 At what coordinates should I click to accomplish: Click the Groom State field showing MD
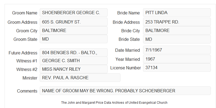(74, 39)
